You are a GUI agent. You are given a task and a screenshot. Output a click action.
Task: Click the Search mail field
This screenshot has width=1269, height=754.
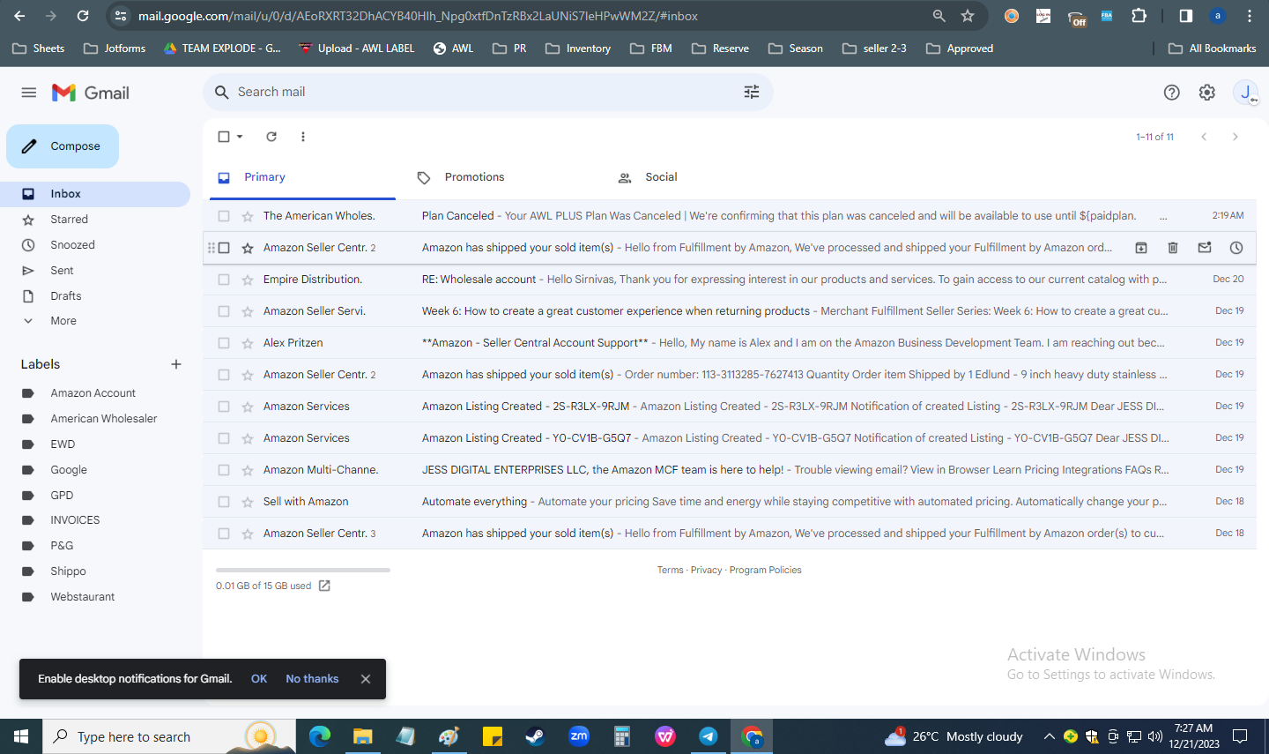[487, 92]
